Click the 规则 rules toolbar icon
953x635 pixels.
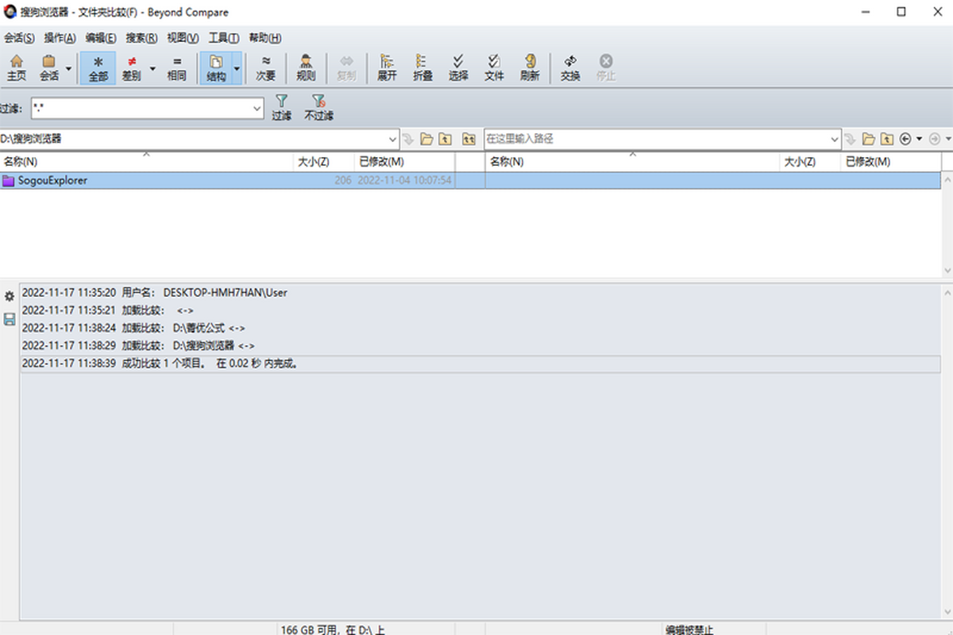[306, 67]
